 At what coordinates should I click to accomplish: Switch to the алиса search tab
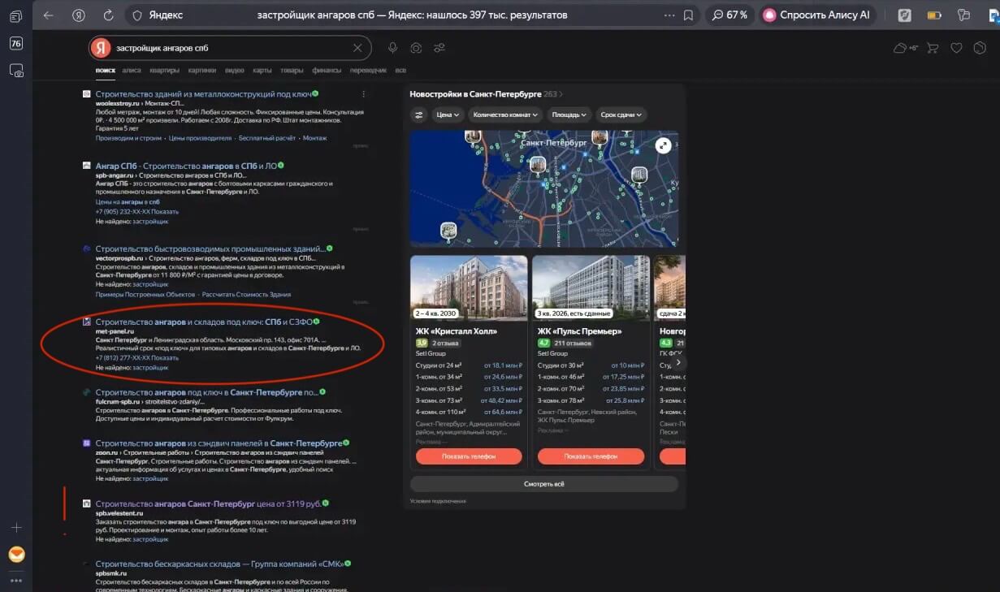(132, 71)
